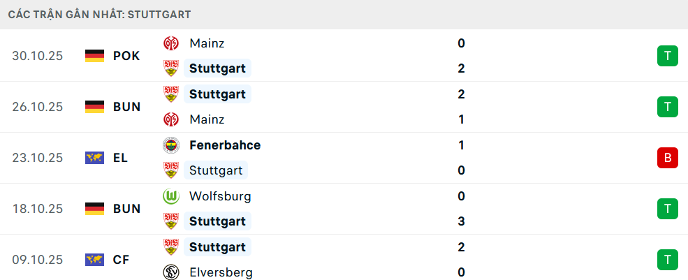Click the Stuttgart score of 3 against Wolfsburg

point(461,221)
